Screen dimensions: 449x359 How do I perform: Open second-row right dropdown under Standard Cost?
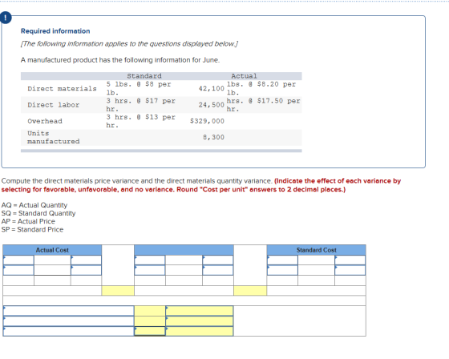[350, 270]
